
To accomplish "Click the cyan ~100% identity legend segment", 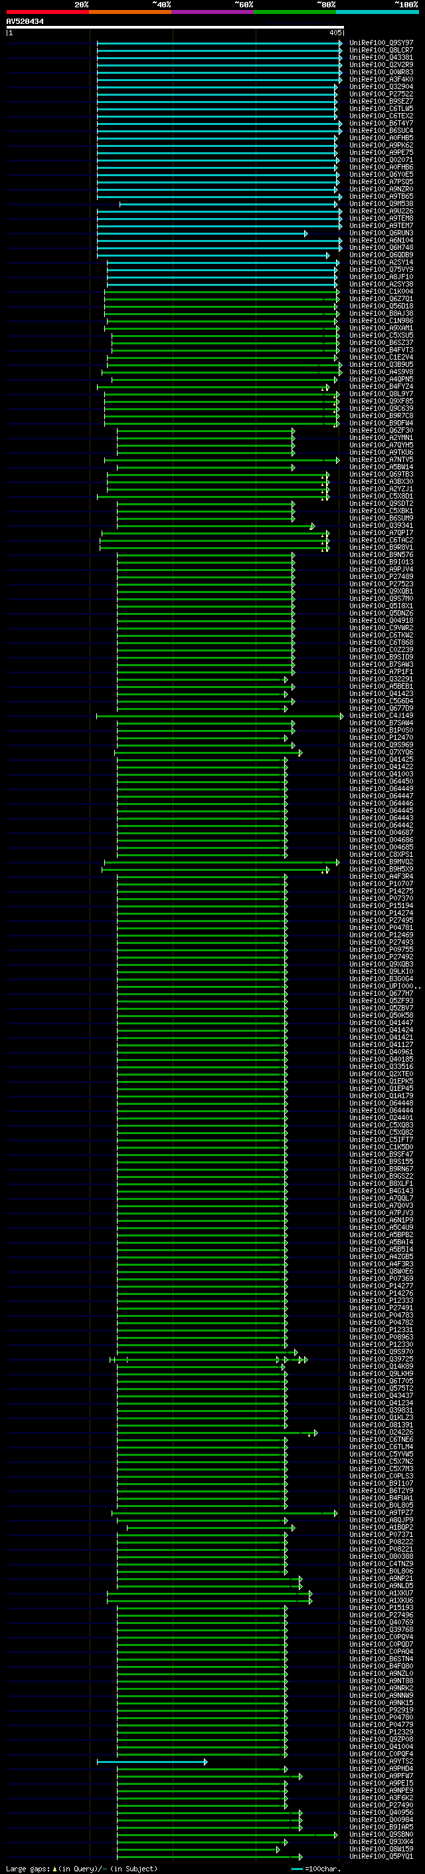I will point(377,12).
